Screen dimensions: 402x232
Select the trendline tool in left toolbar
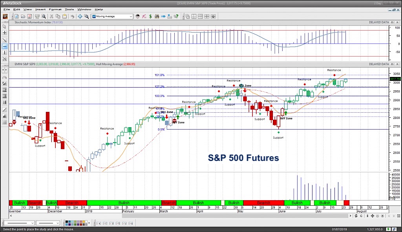pyautogui.click(x=4, y=40)
